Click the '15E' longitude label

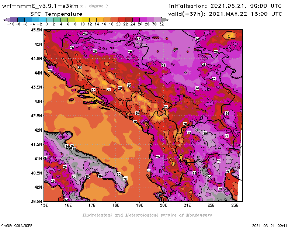(44, 205)
